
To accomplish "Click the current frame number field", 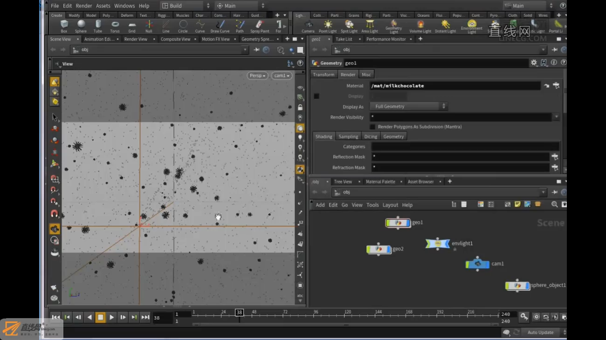I will coord(163,318).
